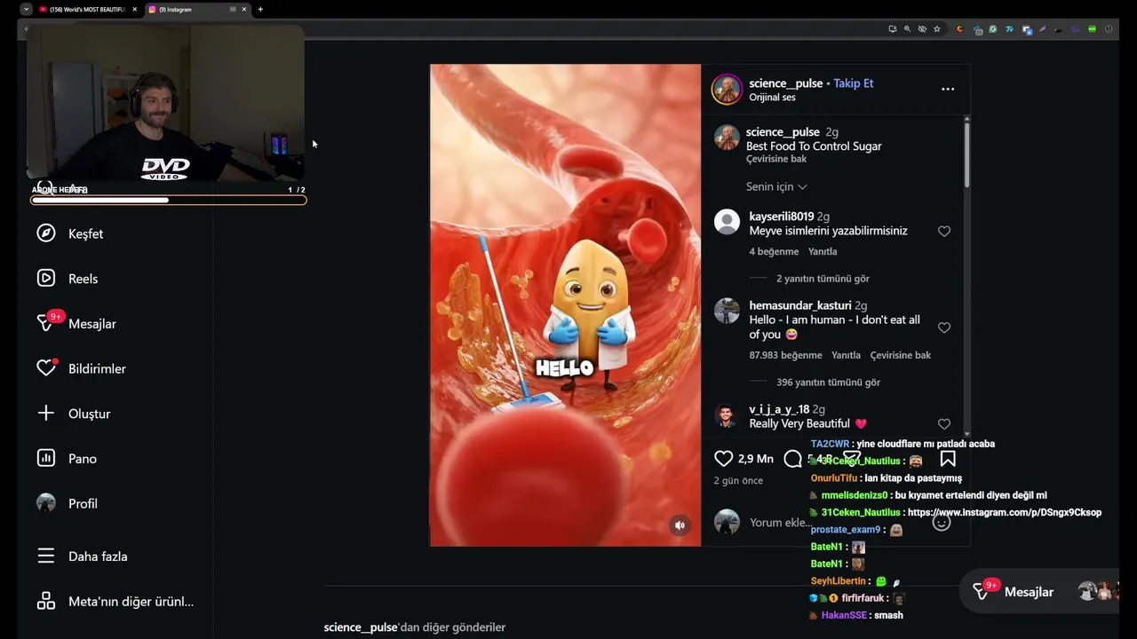Expand 2 yanıtın tümünü gör replies
1137x639 pixels.
823,279
